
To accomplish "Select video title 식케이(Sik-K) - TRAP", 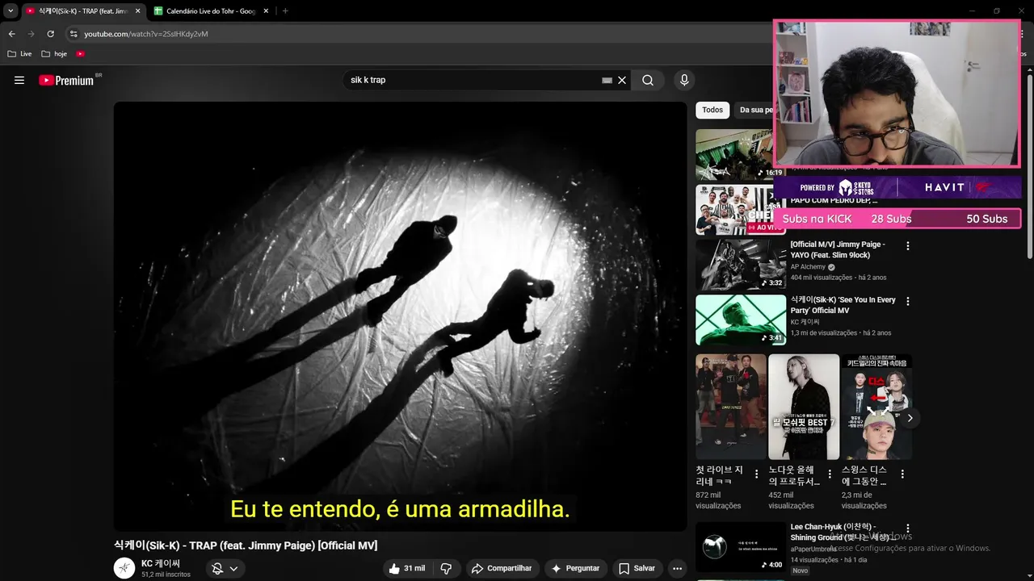I will pos(246,545).
